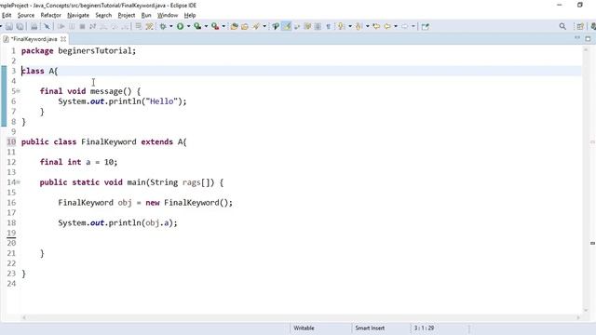The image size is (596, 335).
Task: Open the Next Annotation dropdown arrow
Action: pyautogui.click(x=350, y=27)
